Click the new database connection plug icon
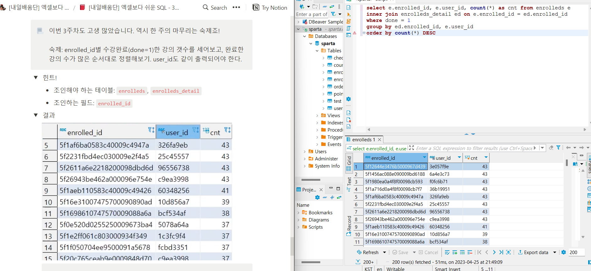The image size is (591, 271). coord(302,6)
